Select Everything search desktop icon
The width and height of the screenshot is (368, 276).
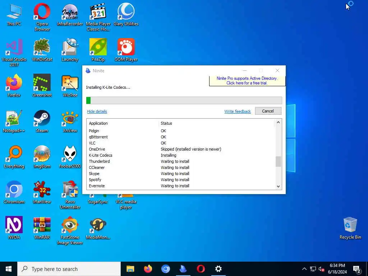(14, 157)
